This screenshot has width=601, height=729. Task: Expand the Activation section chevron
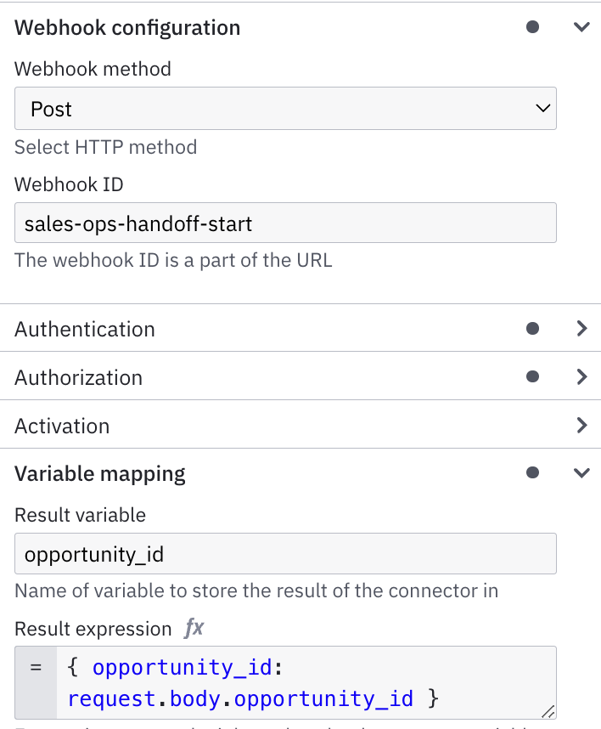(581, 425)
